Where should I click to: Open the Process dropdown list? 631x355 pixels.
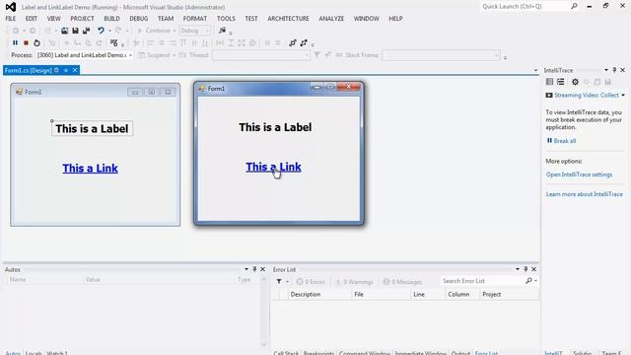tap(130, 55)
